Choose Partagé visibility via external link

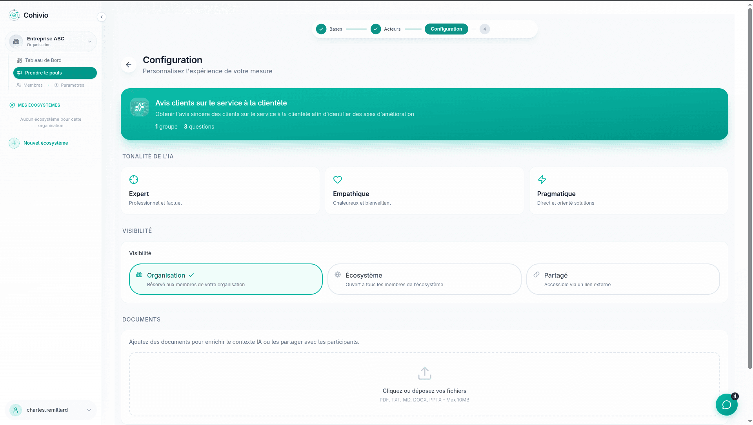coord(622,279)
